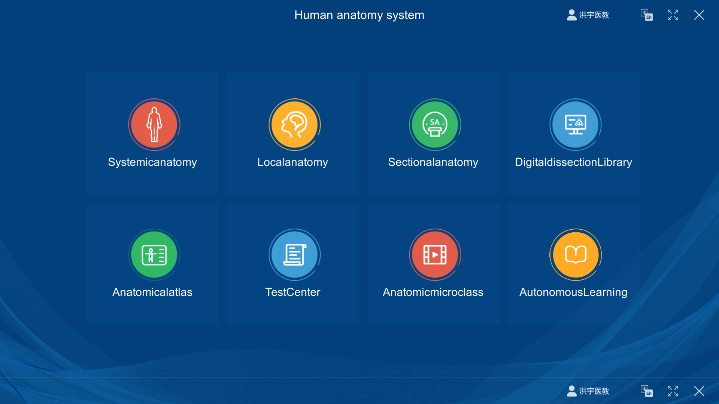Open the TestCenter document scroll icon
Screen dimensions: 719x404
(x=294, y=255)
